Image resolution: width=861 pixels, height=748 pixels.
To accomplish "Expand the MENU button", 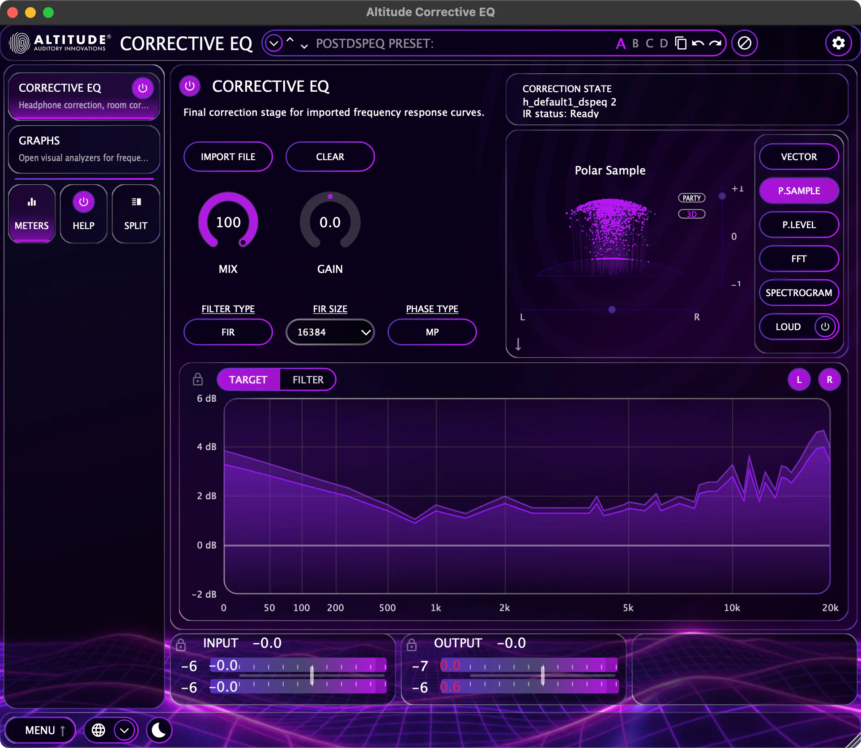I will [41, 730].
